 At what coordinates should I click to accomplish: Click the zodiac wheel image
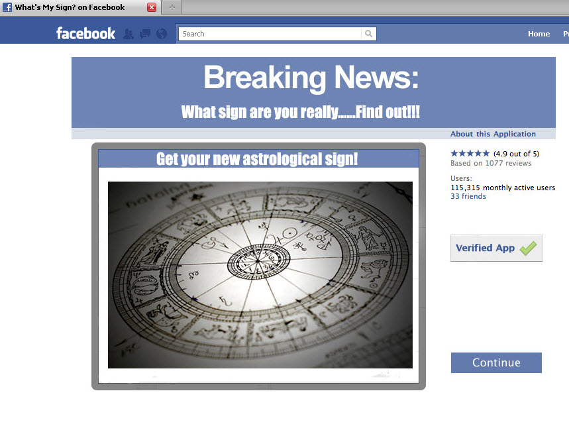[x=260, y=275]
